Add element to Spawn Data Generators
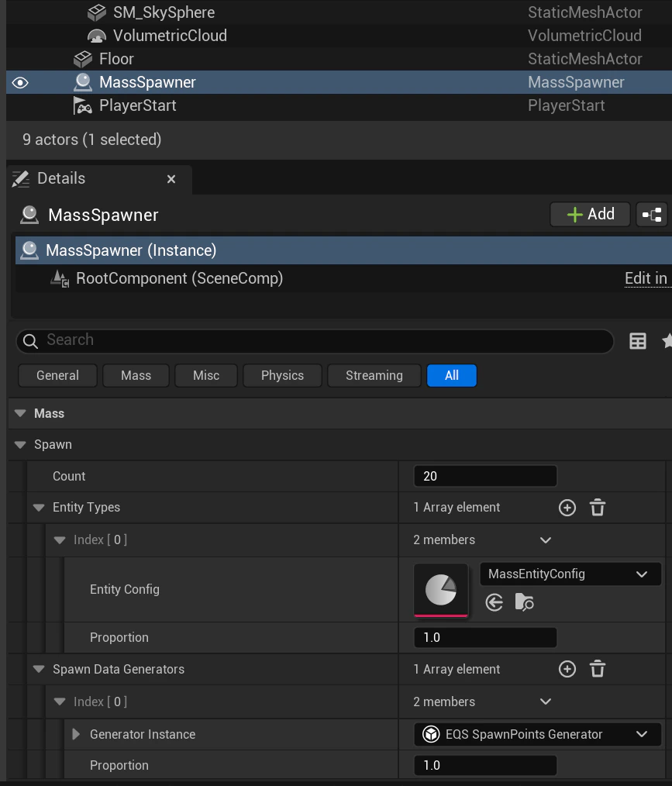This screenshot has height=786, width=672. click(567, 669)
